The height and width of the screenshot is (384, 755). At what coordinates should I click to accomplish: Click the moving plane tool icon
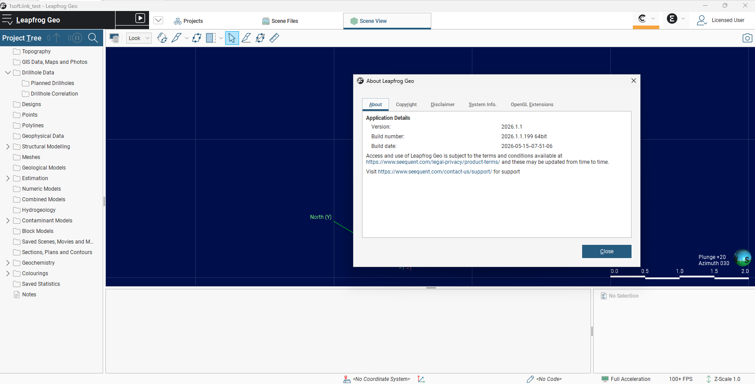click(197, 38)
